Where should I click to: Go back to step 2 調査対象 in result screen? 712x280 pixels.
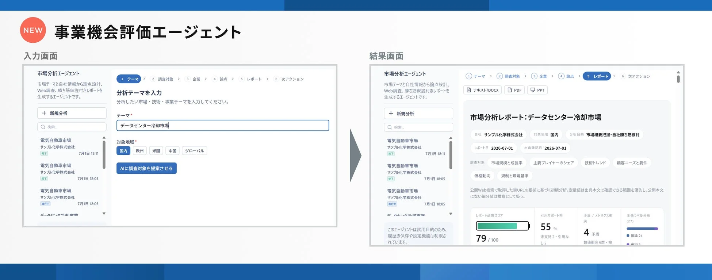[x=508, y=76]
